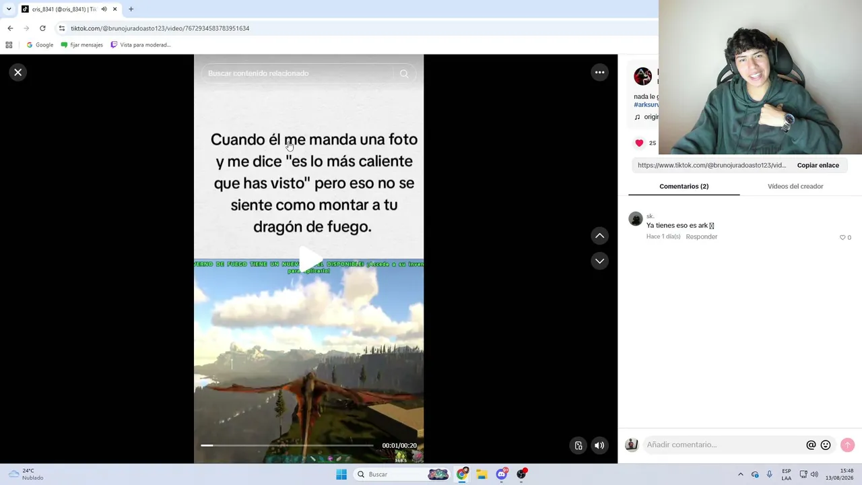Open the creator's profile avatar
Image resolution: width=862 pixels, height=485 pixels.
(x=642, y=76)
